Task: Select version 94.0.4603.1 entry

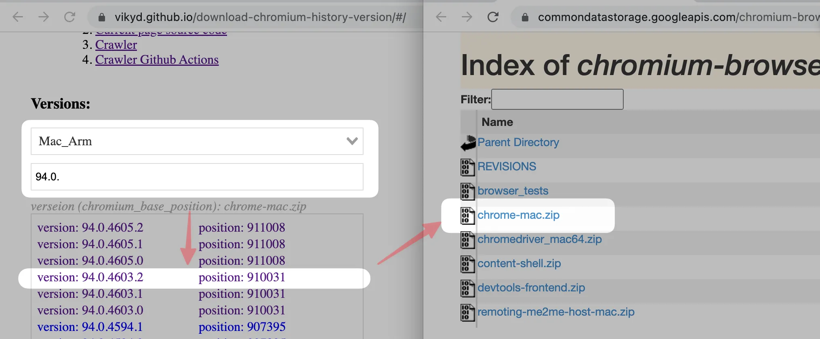Action: 90,294
